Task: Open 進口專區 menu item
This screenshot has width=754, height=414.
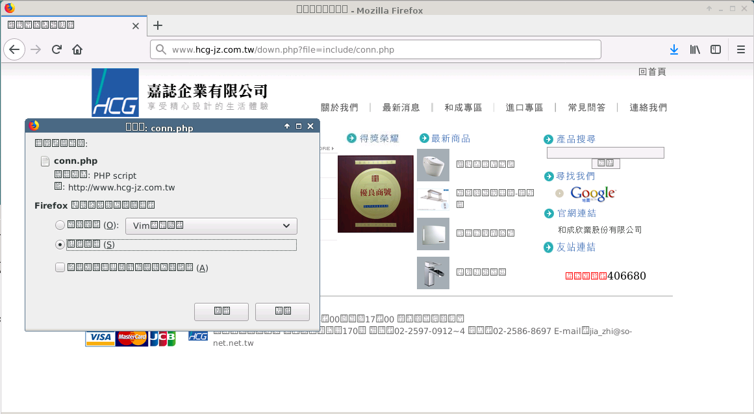Action: 524,107
